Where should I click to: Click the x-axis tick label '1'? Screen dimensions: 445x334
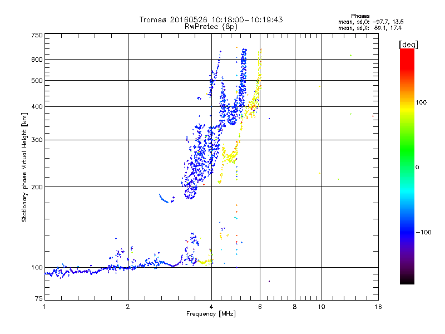point(44,307)
